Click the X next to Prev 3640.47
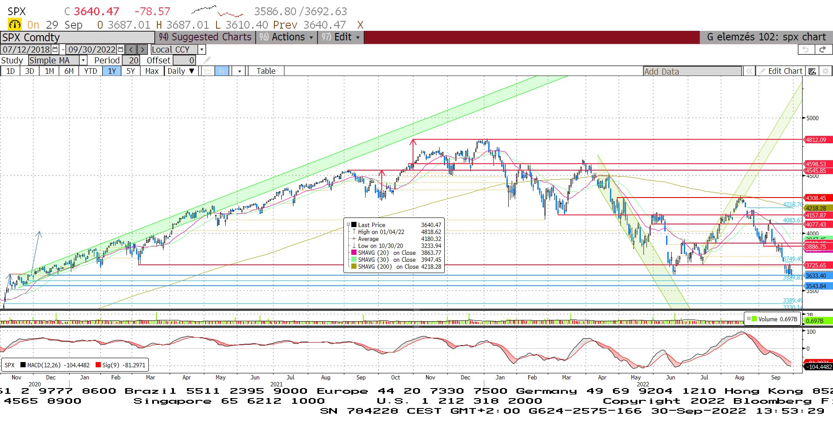 360,25
